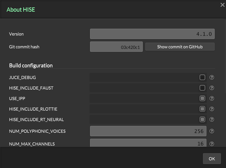Click the NUM_POLYPHONIC_VOICES value field
226x168 pixels.
pos(148,131)
